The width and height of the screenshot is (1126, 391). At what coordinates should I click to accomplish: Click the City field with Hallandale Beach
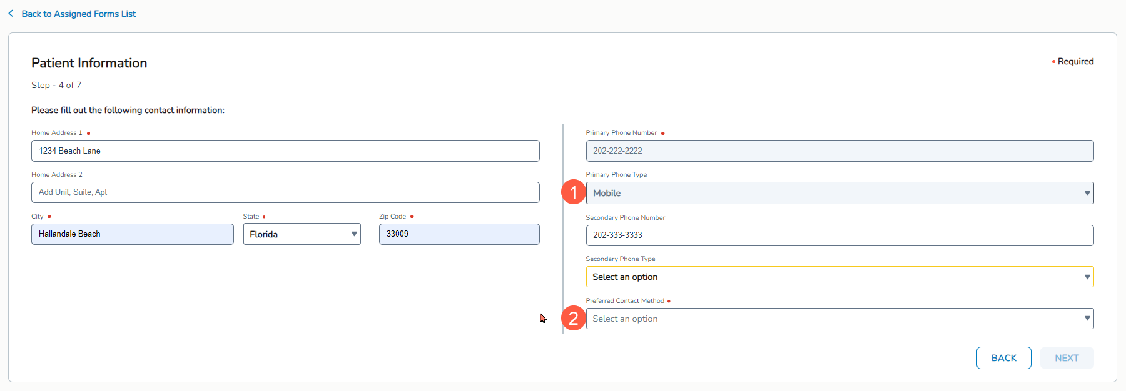[133, 234]
